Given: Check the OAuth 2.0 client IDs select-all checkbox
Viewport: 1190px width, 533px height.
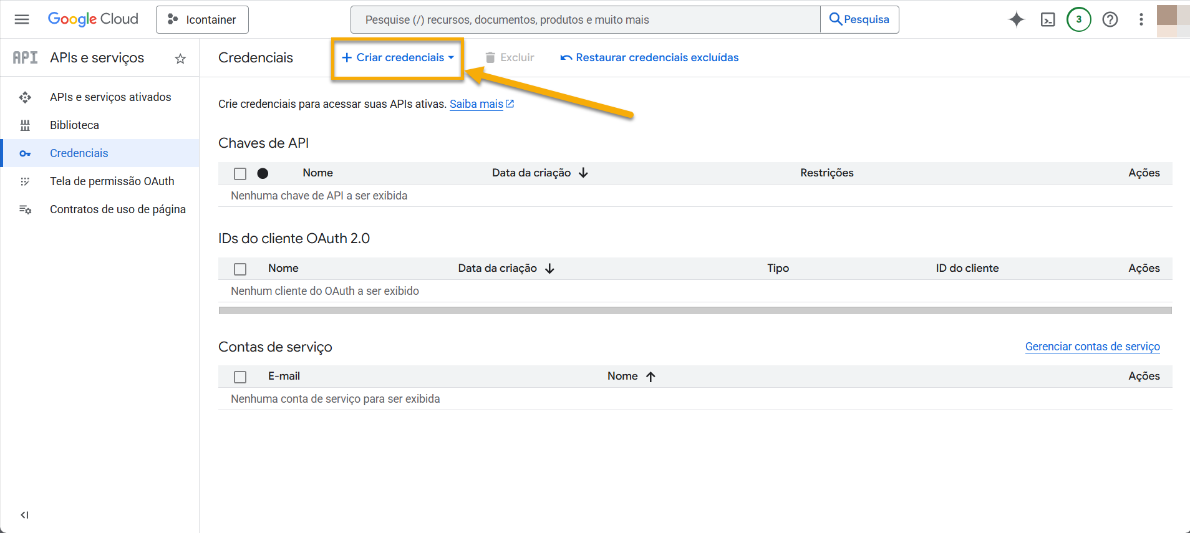Looking at the screenshot, I should pos(240,269).
